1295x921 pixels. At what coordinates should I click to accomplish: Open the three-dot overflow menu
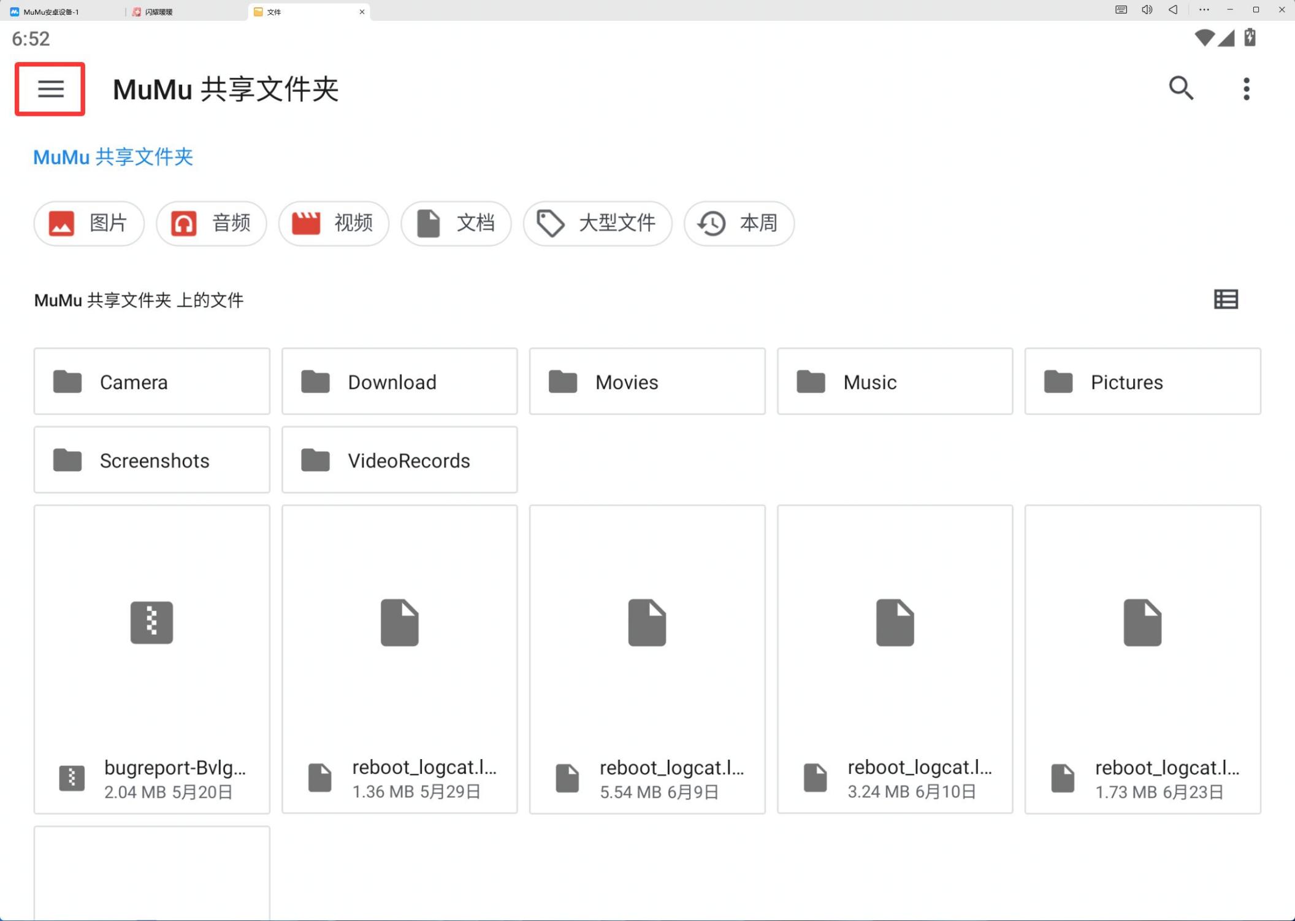tap(1246, 89)
